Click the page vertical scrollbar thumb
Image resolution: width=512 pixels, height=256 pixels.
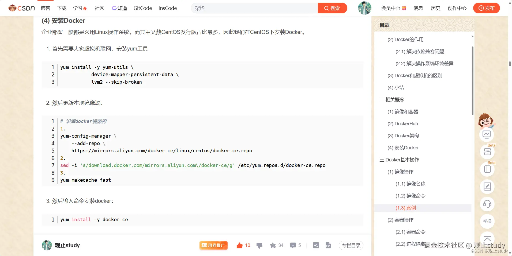(x=510, y=64)
